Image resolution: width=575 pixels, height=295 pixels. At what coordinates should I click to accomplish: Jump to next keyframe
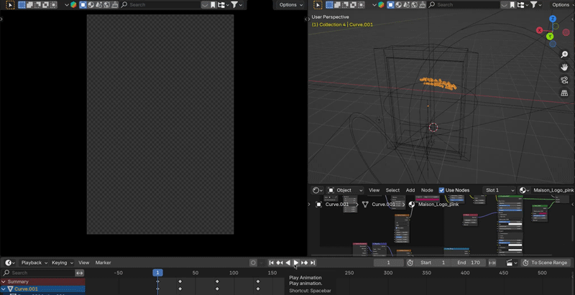pyautogui.click(x=304, y=263)
